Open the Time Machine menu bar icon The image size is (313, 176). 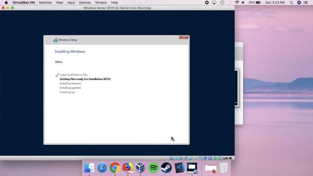(x=222, y=2)
